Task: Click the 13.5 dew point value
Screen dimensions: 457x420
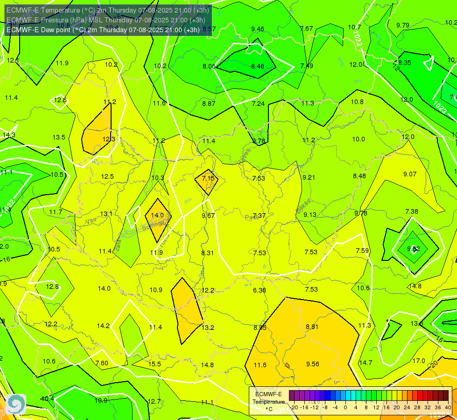Action: click(x=59, y=137)
